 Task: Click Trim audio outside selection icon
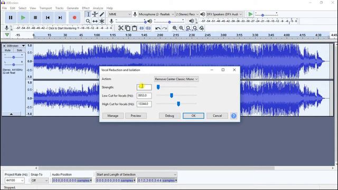pyautogui.click(x=142, y=28)
